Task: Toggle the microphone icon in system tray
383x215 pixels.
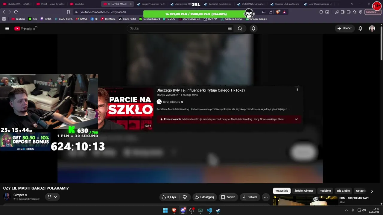Action: pos(353,210)
